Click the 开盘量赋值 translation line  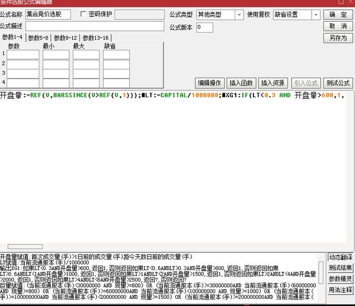point(96,257)
